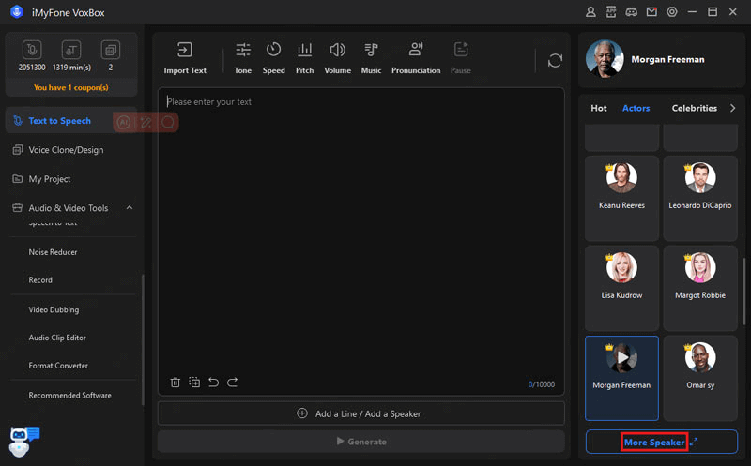Open Import Text tool
This screenshot has width=751, height=466.
click(185, 58)
